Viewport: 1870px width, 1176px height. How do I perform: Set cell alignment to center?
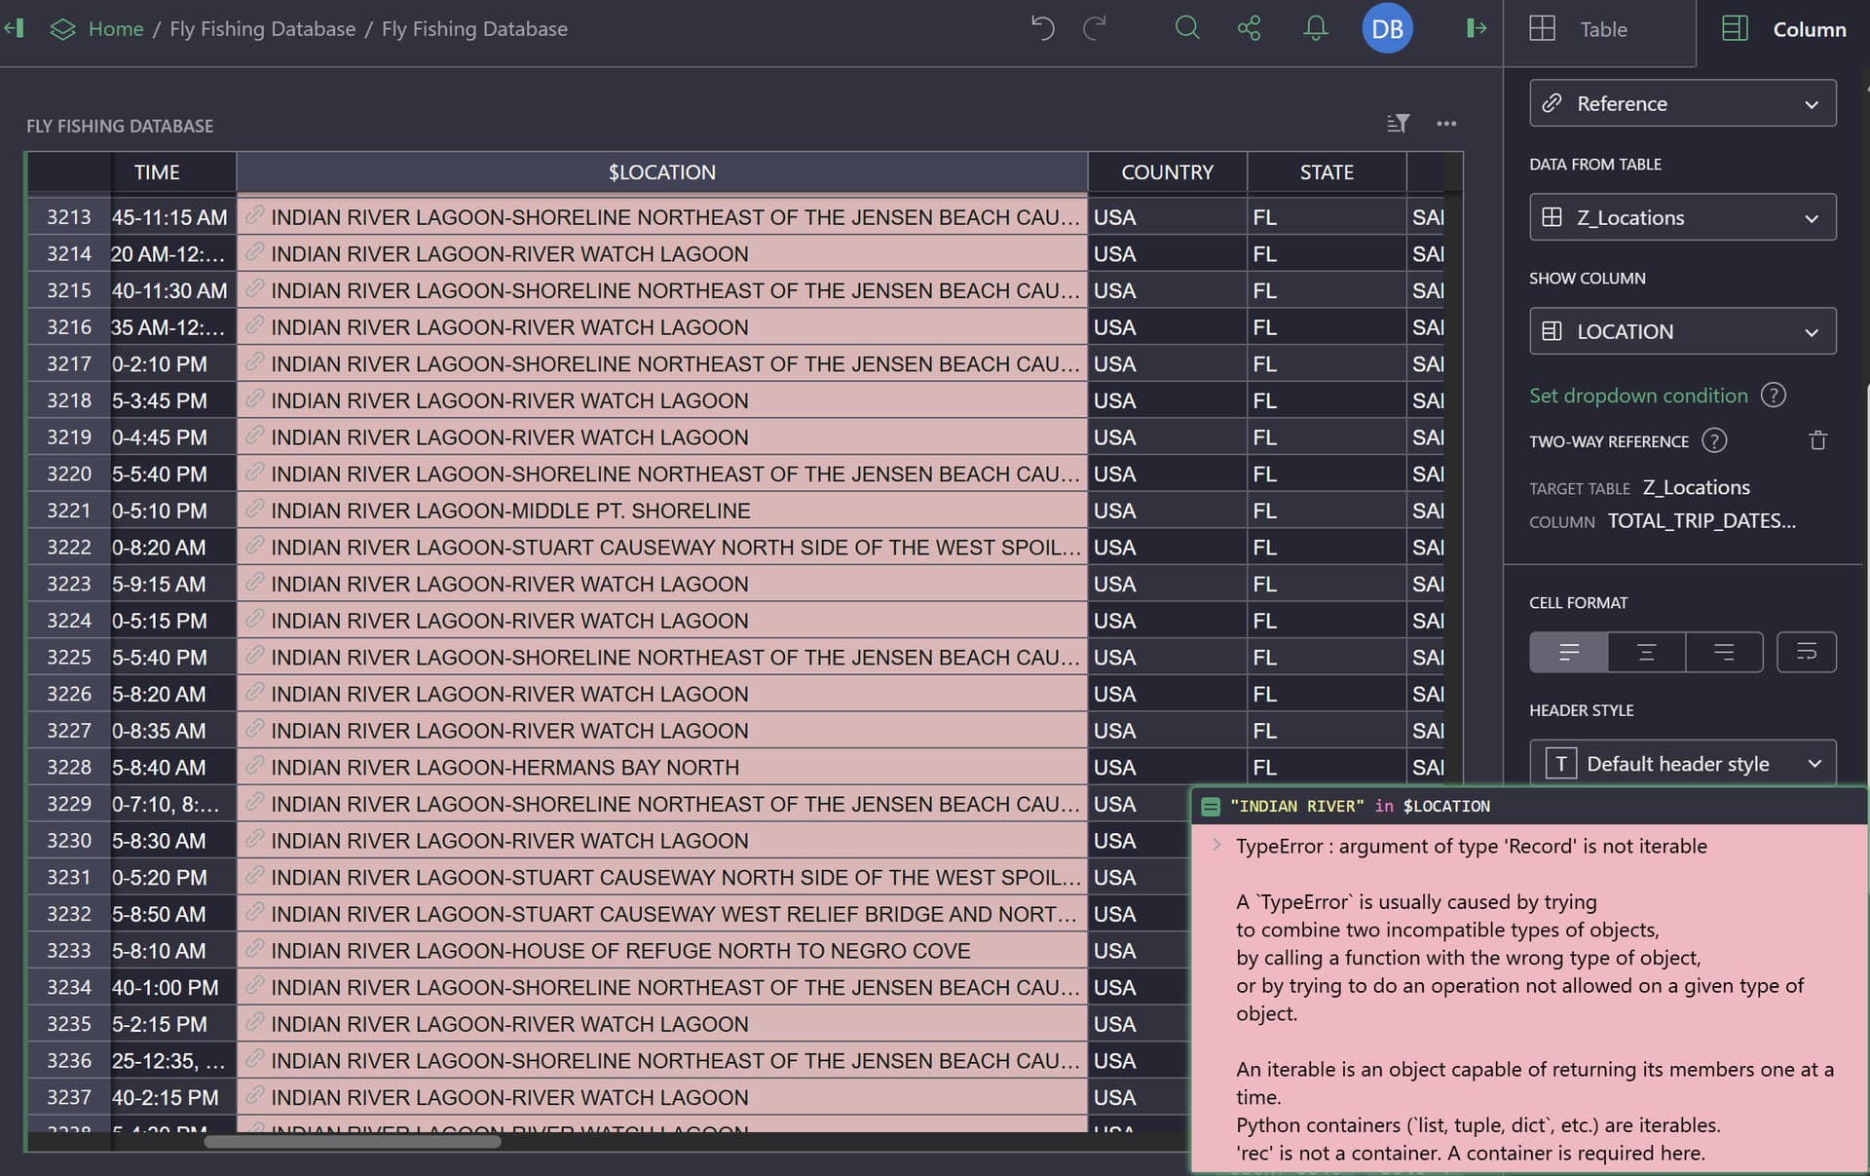tap(1646, 652)
